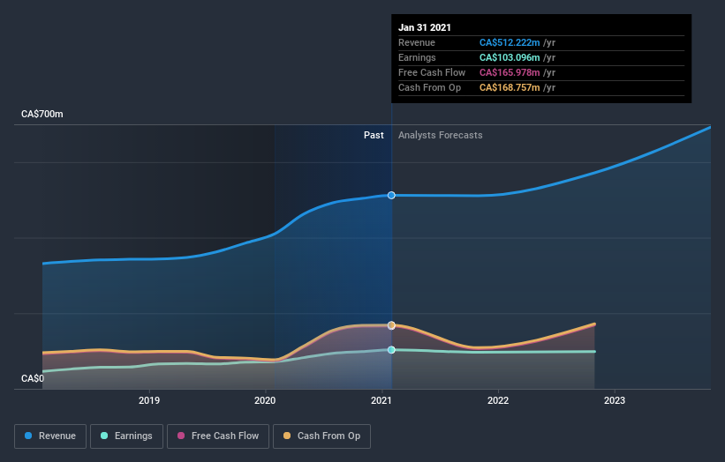Image resolution: width=725 pixels, height=462 pixels.
Task: Click the Free Cash Flow row label in tooltip
Action: (432, 72)
